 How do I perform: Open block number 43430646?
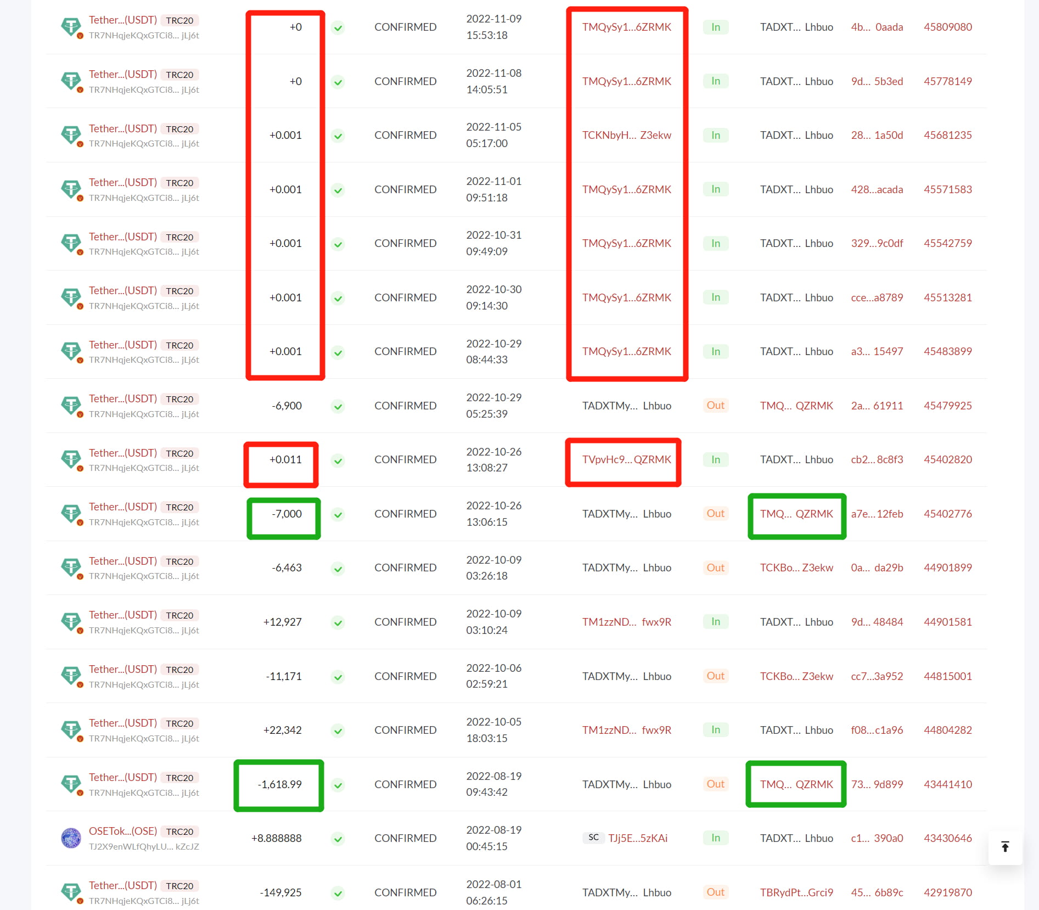pyautogui.click(x=947, y=838)
